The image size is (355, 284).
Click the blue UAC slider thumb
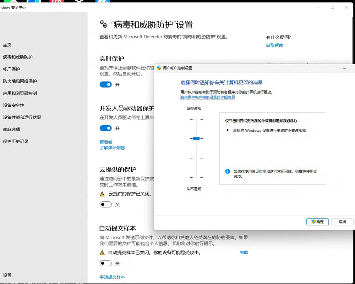point(196,139)
